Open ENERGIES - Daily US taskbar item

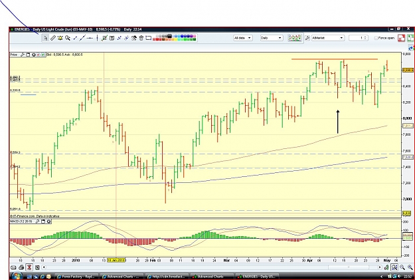[257, 277]
